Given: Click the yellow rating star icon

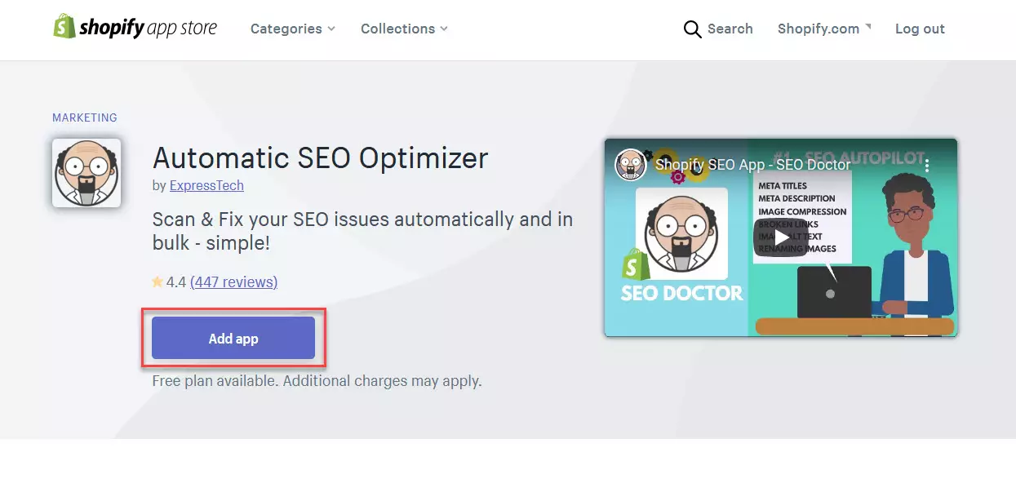Looking at the screenshot, I should pyautogui.click(x=158, y=282).
